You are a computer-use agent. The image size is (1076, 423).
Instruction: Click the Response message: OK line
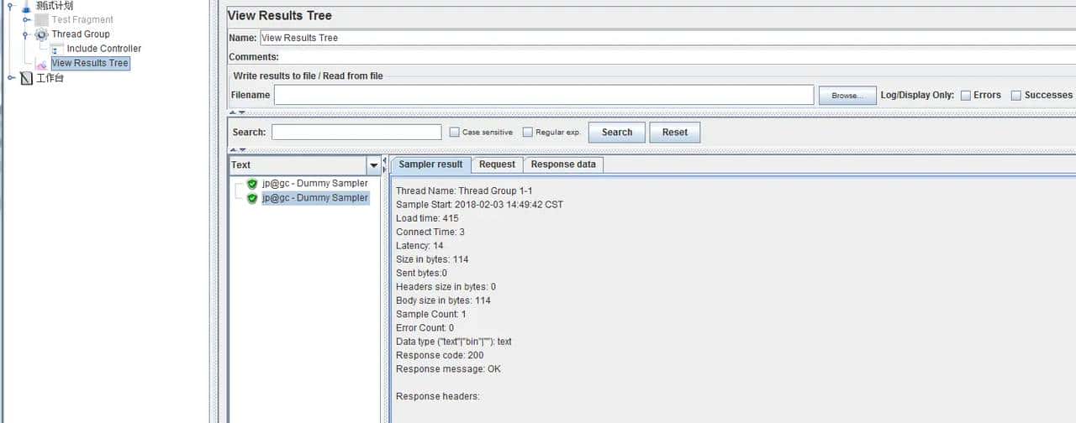[x=448, y=369]
